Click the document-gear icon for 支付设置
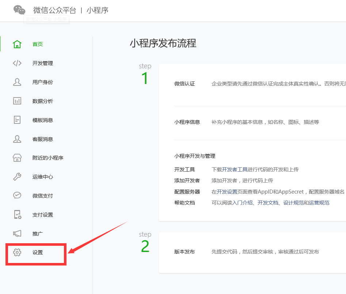This screenshot has width=346, height=294. [18, 215]
